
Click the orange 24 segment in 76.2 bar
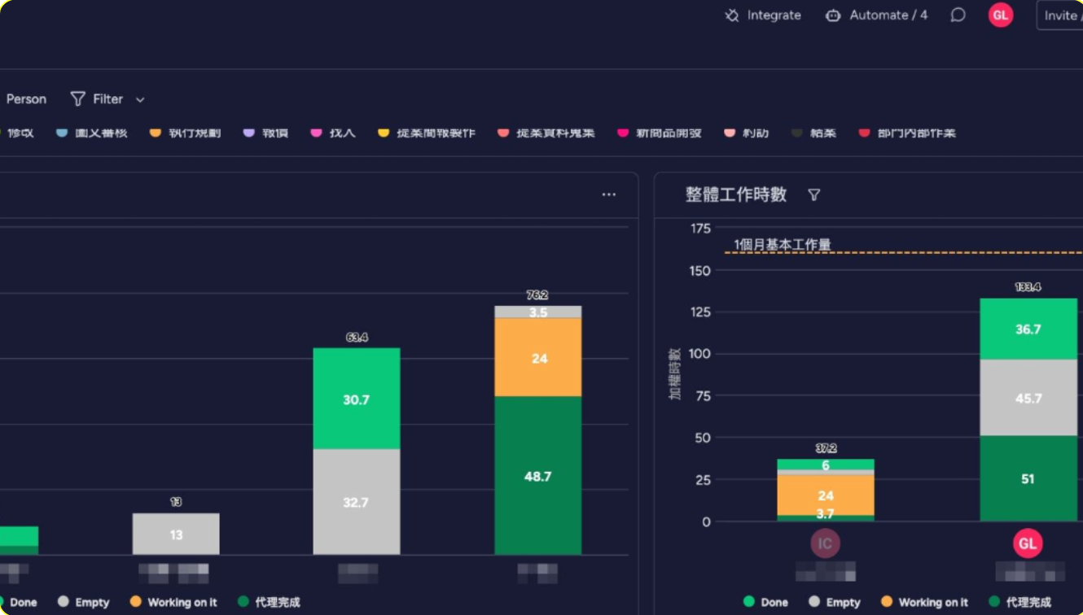coord(538,357)
